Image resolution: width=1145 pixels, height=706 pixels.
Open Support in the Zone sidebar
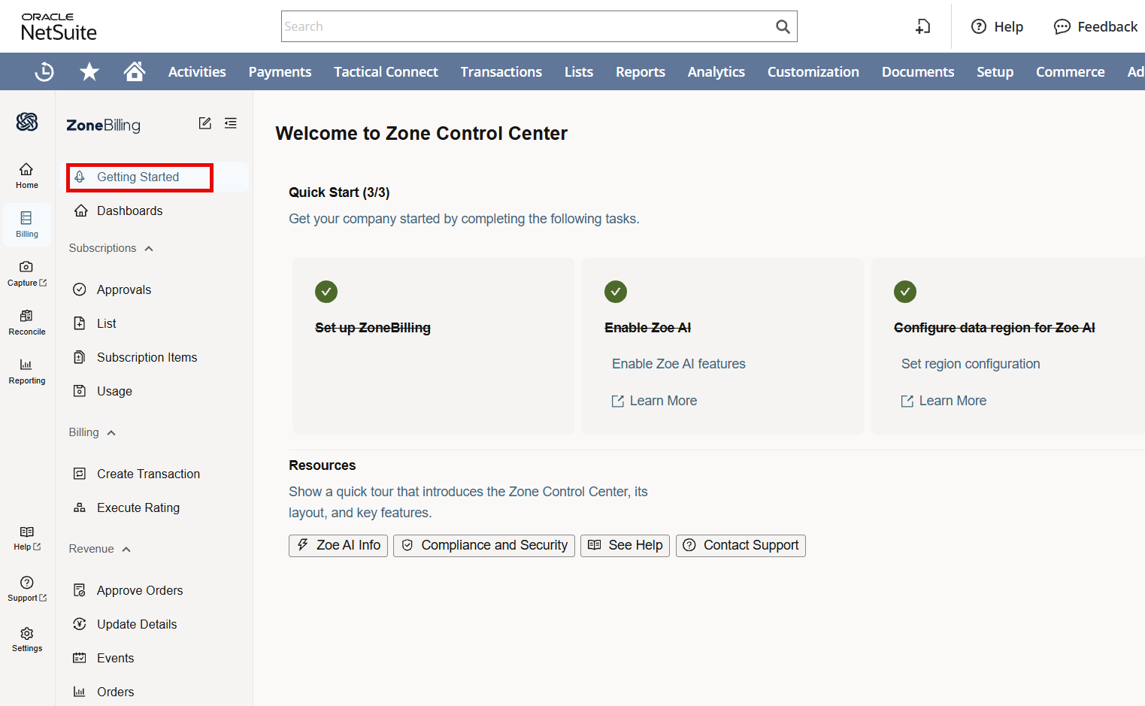coord(27,589)
